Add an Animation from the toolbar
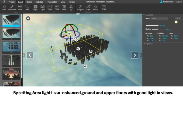This screenshot has height=138, width=183. (80, 7)
